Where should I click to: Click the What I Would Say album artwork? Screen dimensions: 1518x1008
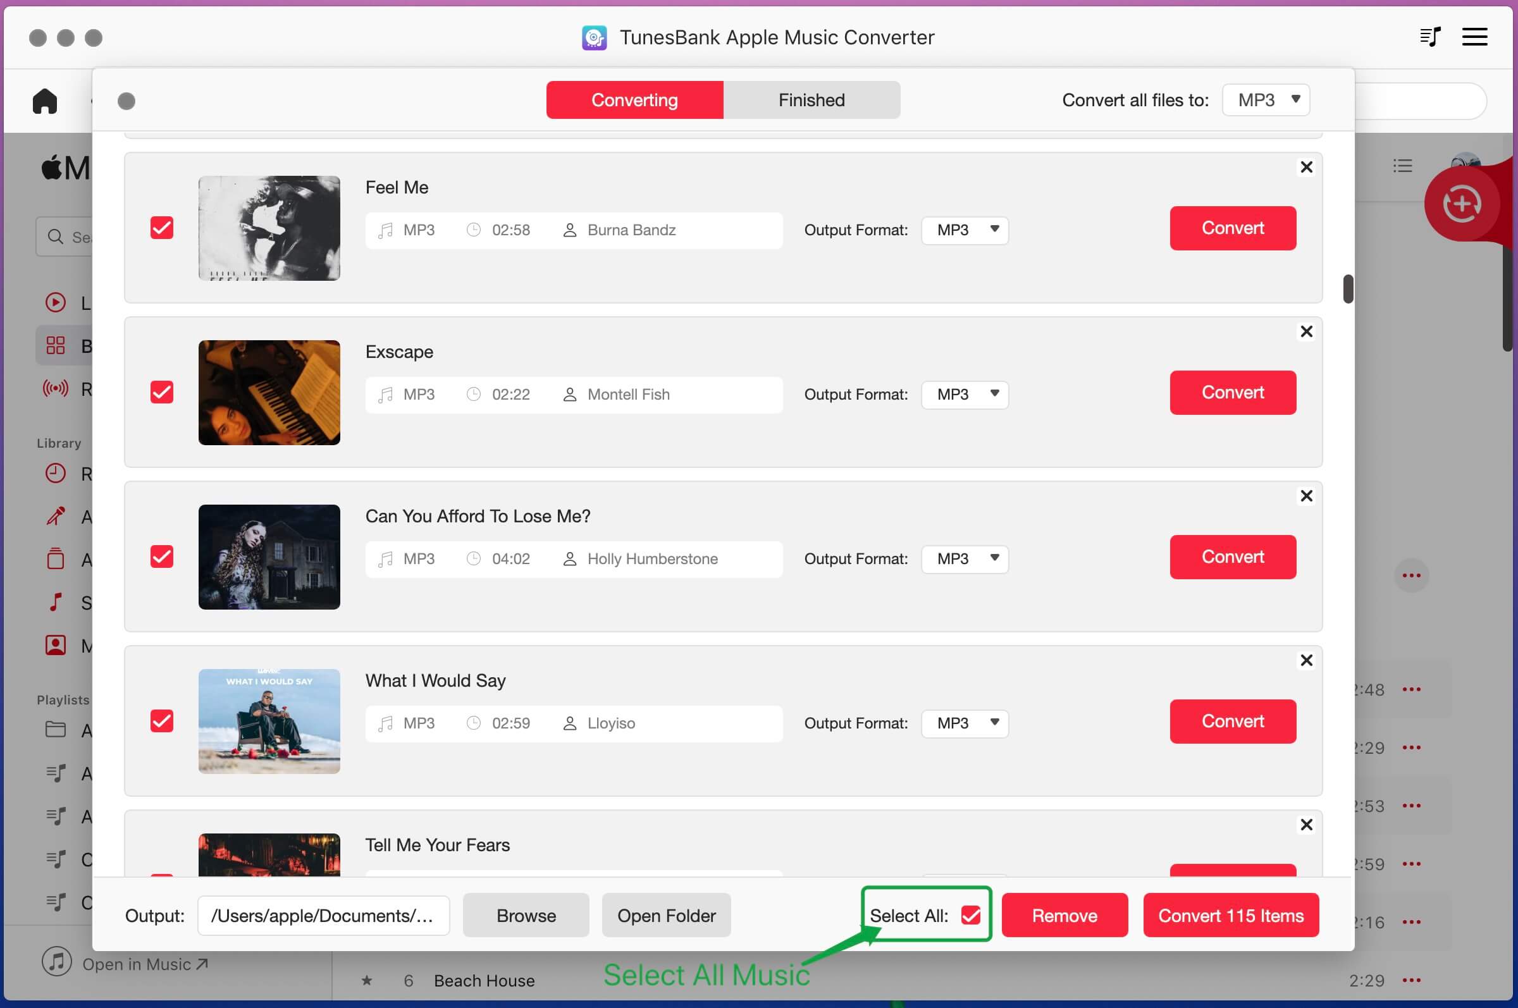[269, 722]
